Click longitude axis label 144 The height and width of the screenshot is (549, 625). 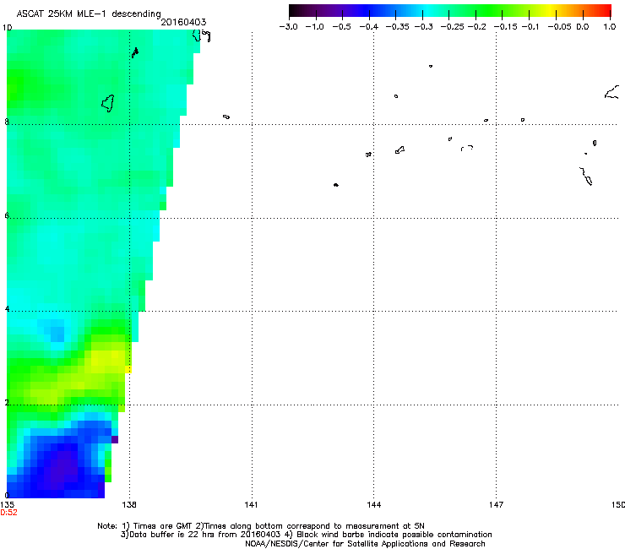pyautogui.click(x=374, y=505)
